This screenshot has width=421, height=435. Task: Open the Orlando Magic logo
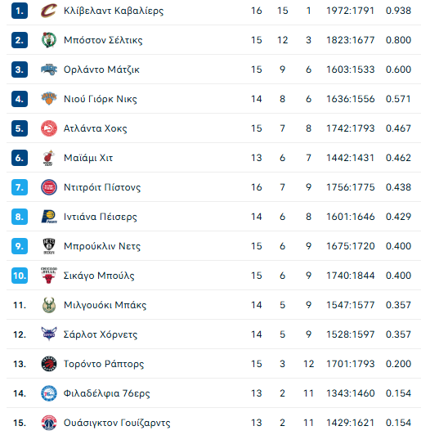point(49,70)
